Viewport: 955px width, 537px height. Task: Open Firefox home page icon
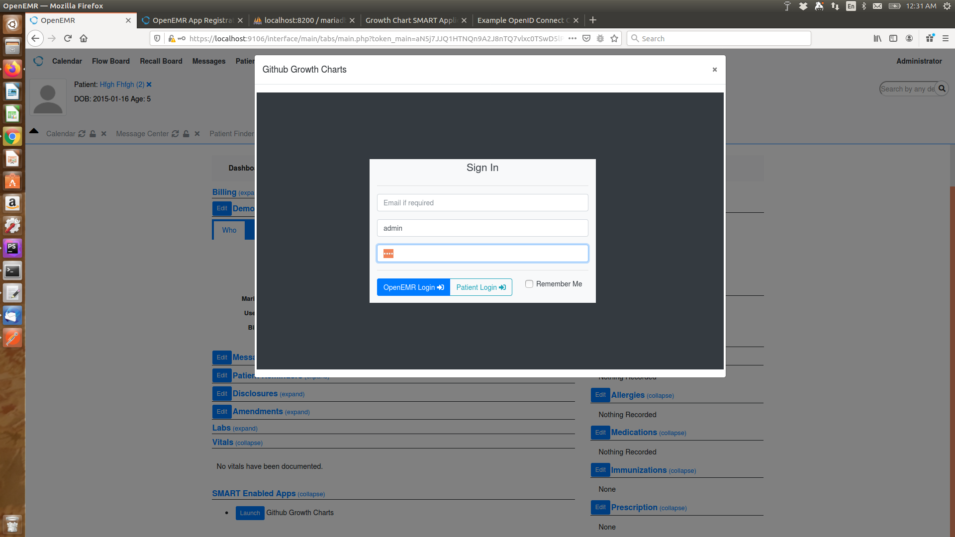(x=84, y=38)
